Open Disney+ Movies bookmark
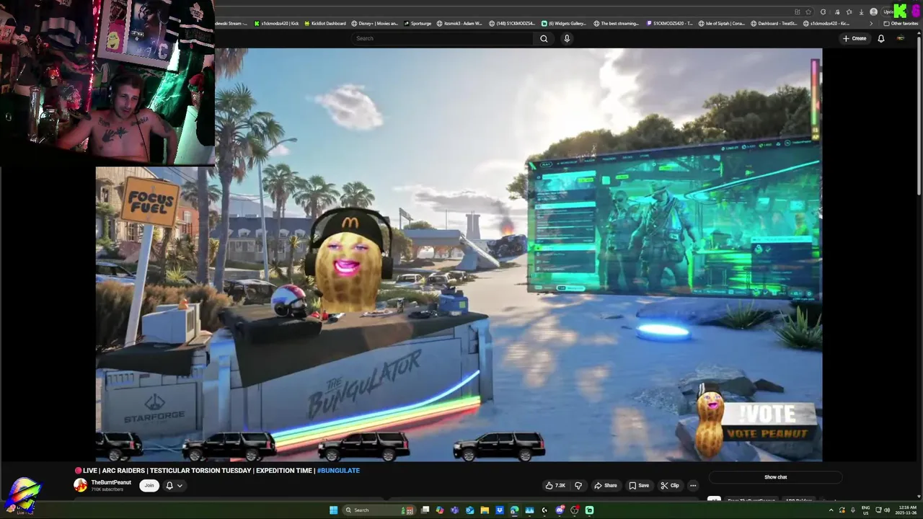This screenshot has height=519, width=923. 374,23
